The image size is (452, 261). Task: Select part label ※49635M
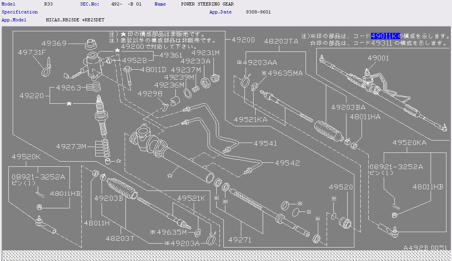(x=169, y=232)
